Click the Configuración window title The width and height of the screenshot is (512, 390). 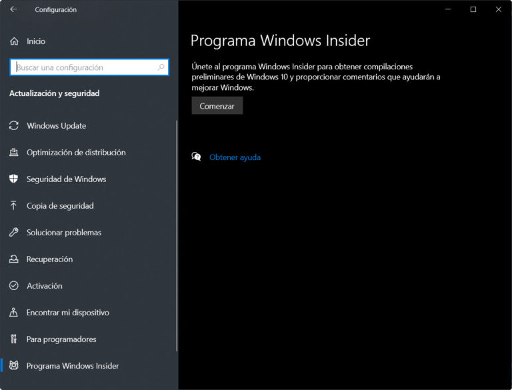(55, 10)
